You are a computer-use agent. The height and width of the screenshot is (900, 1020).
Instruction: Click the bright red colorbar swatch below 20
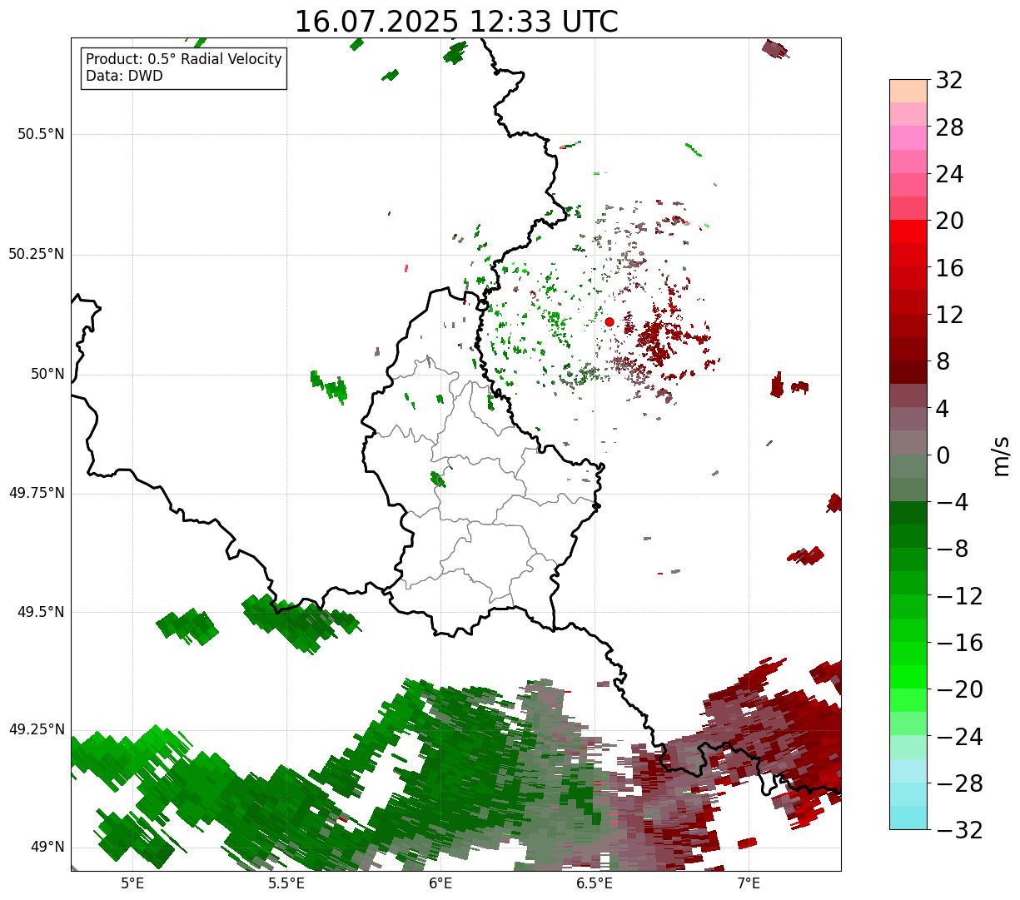[x=908, y=231]
